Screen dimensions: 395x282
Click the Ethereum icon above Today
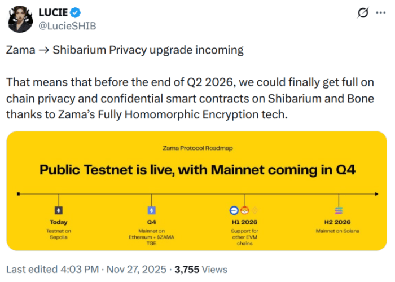58,210
